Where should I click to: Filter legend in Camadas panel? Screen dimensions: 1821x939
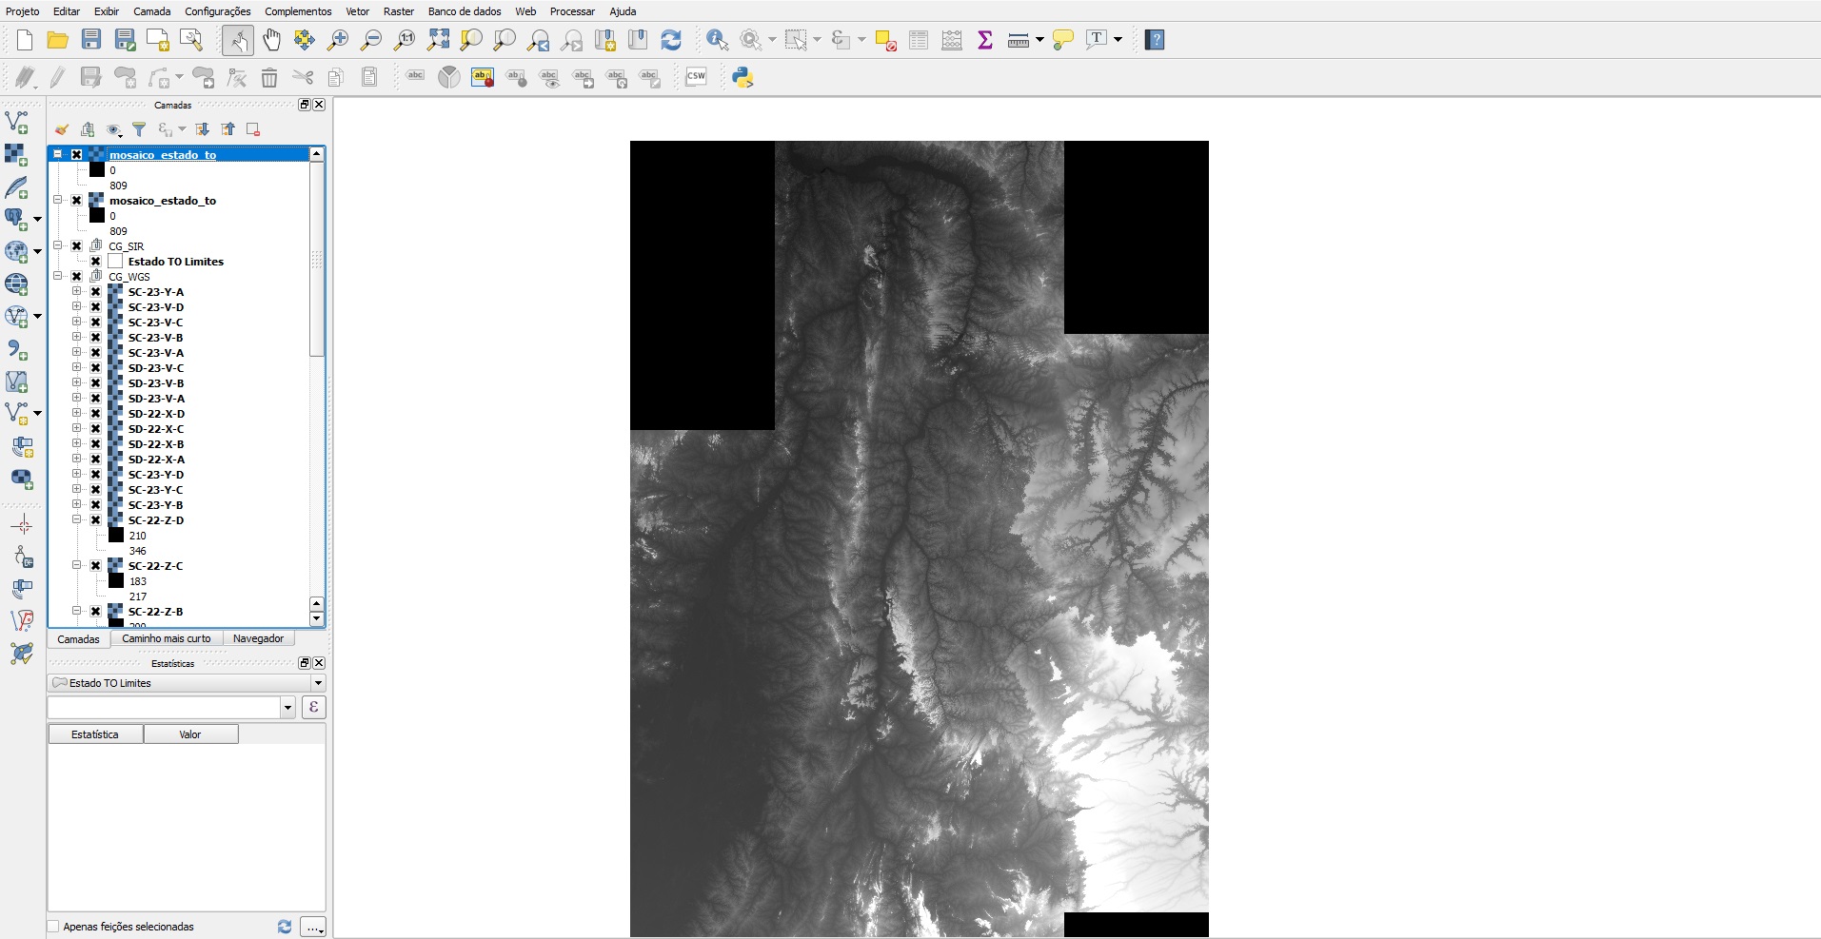139,129
